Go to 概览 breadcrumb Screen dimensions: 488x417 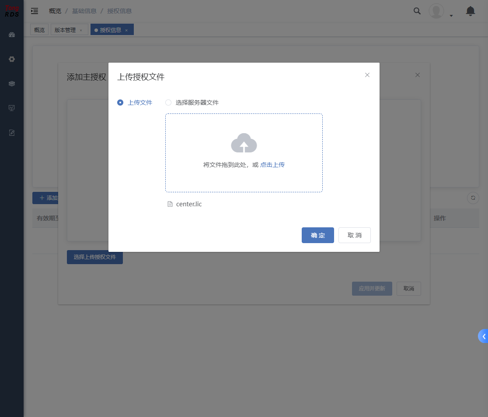click(55, 11)
